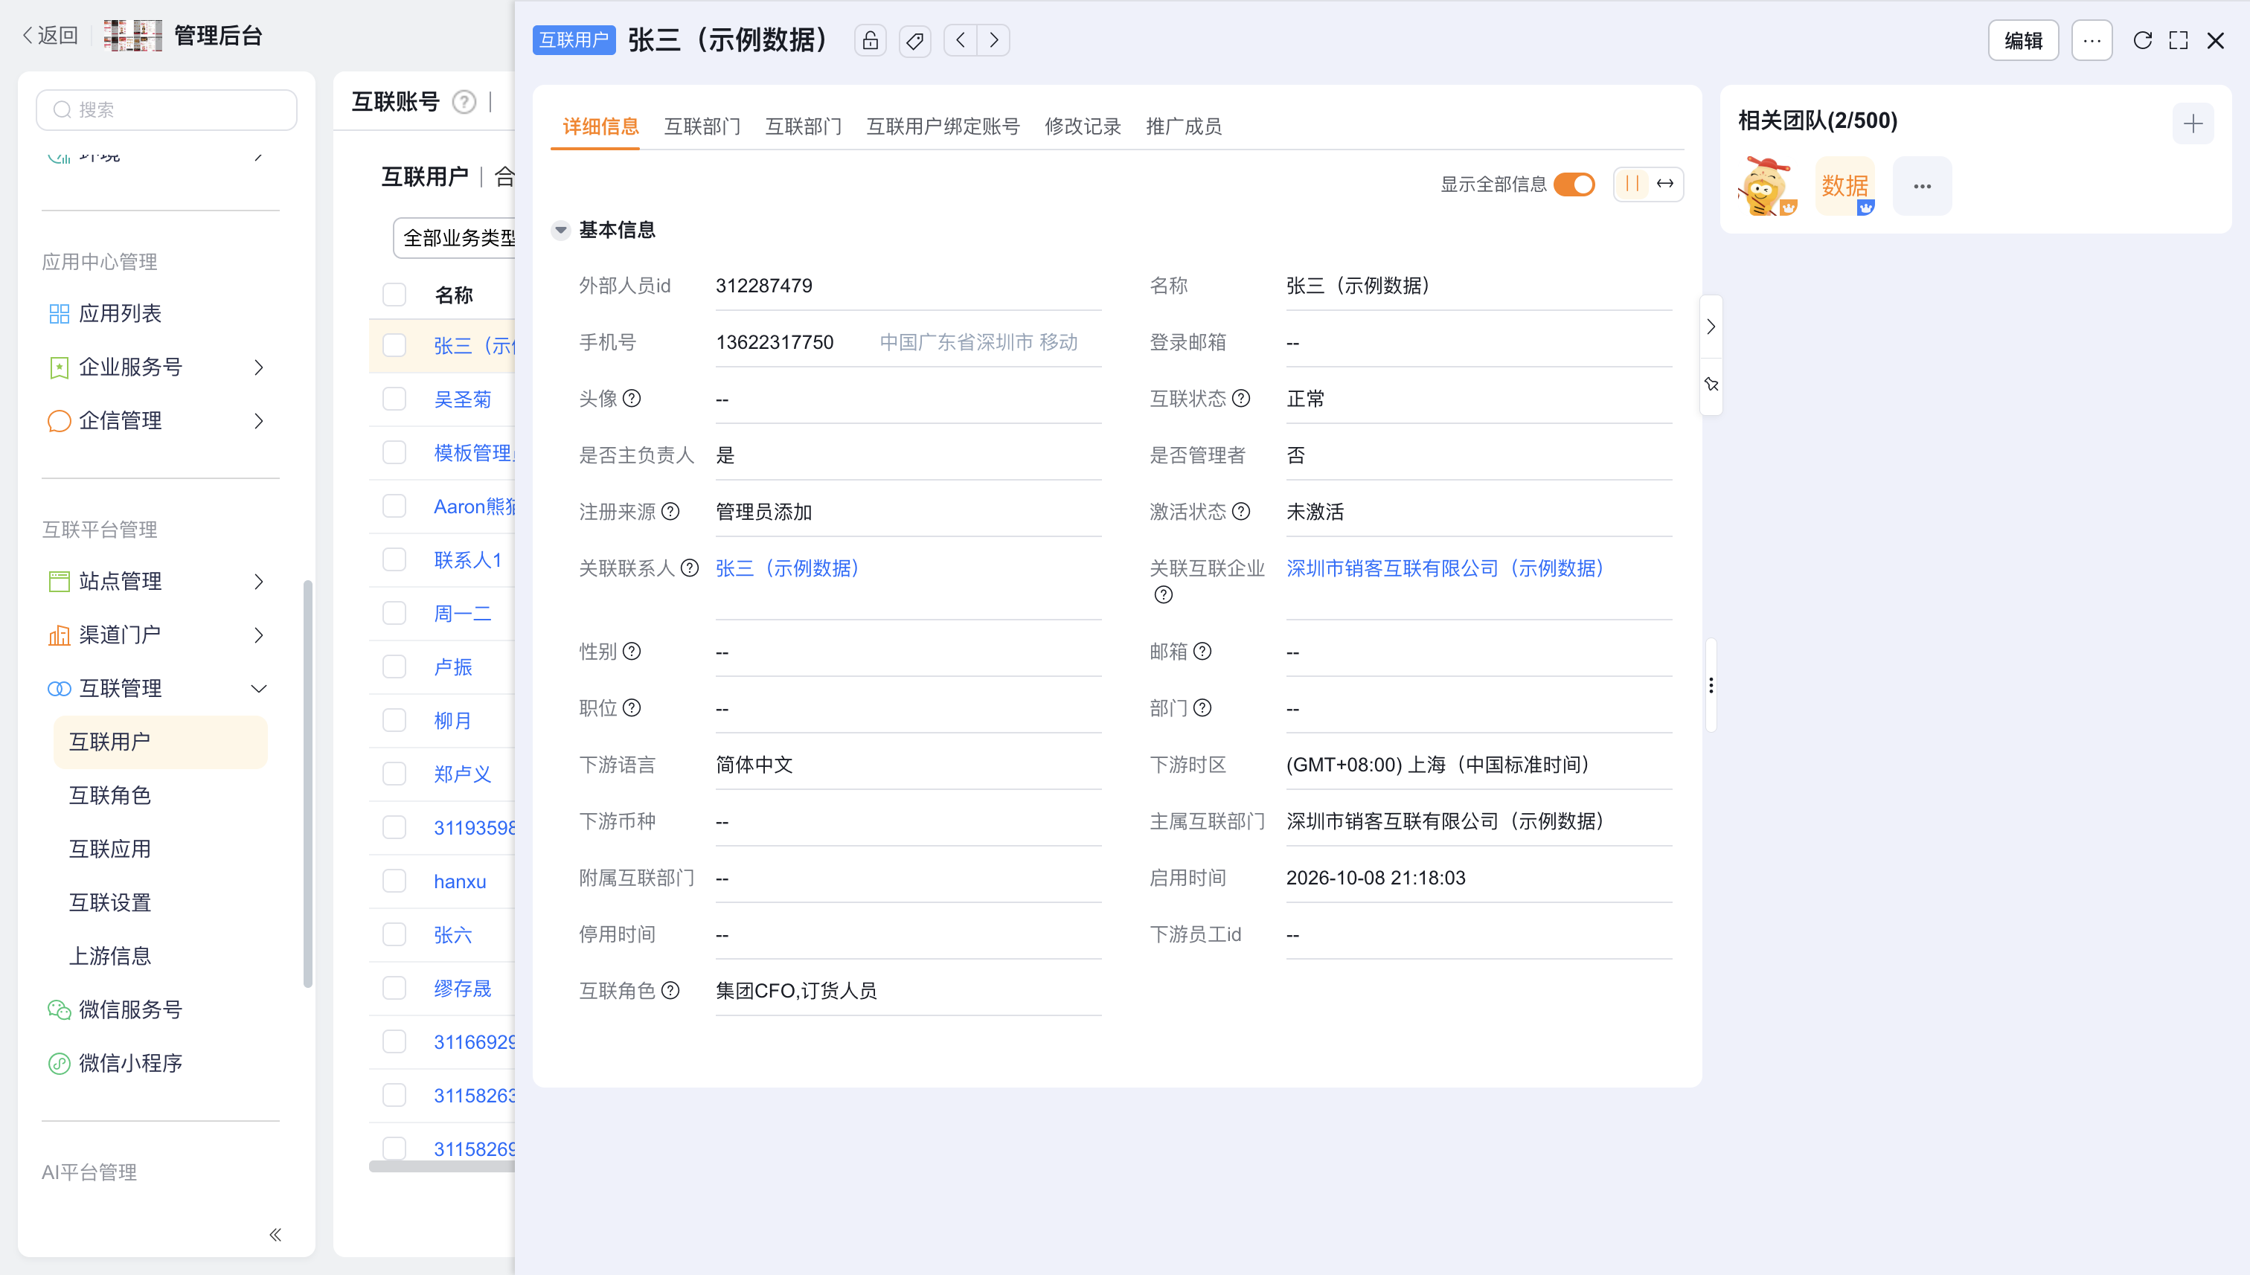The image size is (2250, 1275).
Task: Switch to 修改记录 tab
Action: (1083, 126)
